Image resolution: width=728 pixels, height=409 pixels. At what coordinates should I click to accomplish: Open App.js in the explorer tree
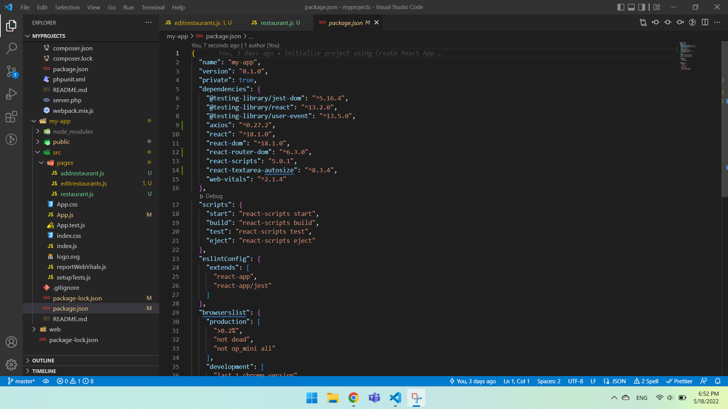tap(65, 215)
